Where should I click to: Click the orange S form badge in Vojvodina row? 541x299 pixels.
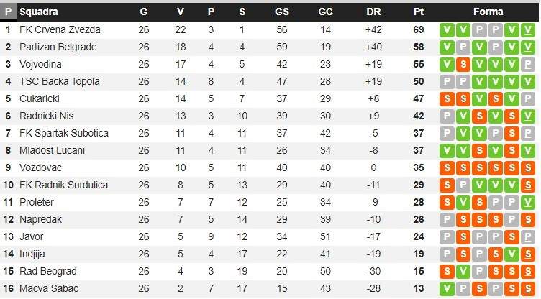[463, 65]
